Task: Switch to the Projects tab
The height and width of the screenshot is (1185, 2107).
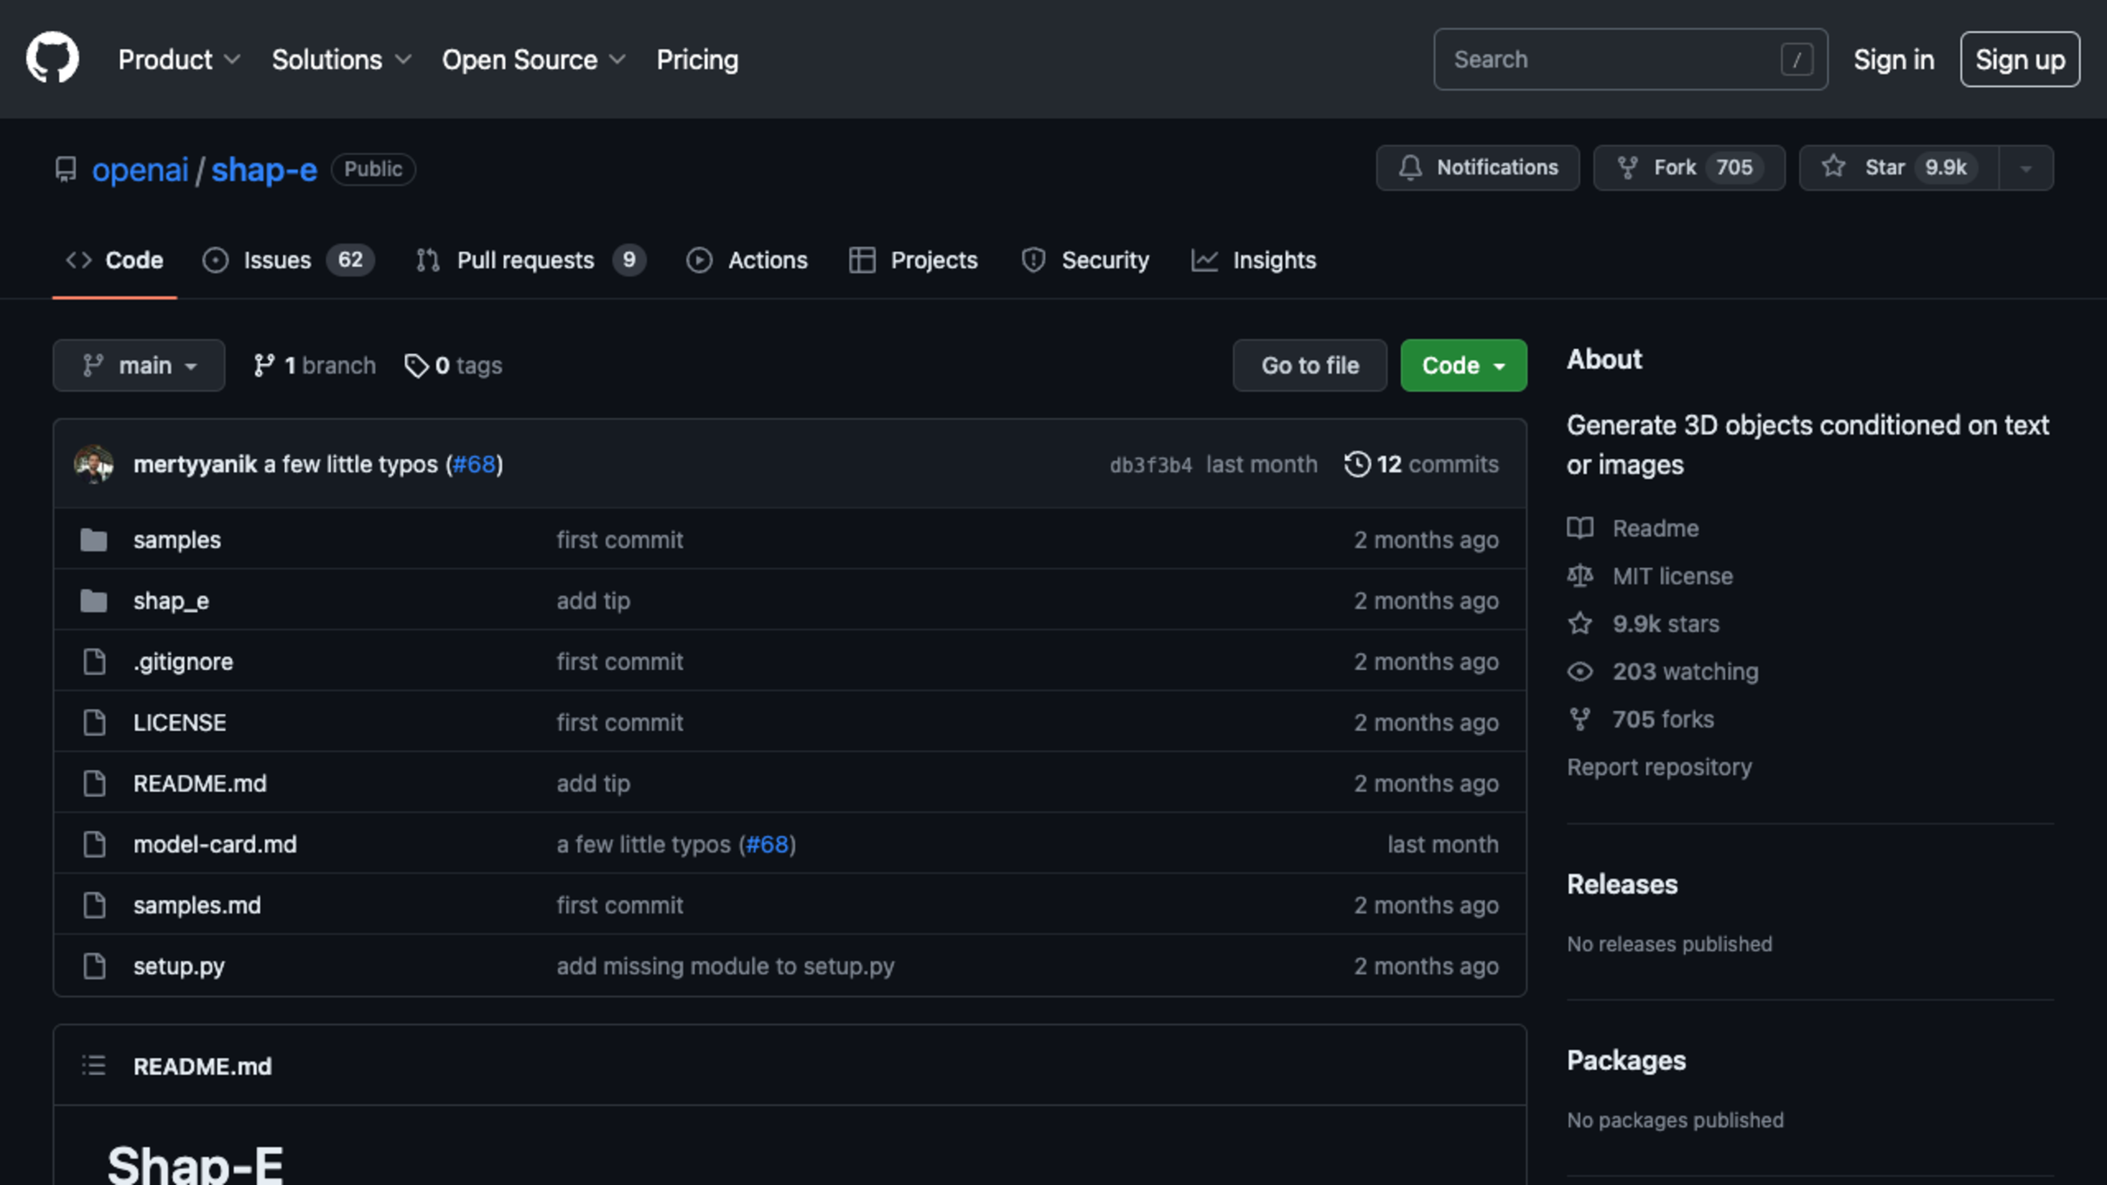Action: (x=913, y=260)
